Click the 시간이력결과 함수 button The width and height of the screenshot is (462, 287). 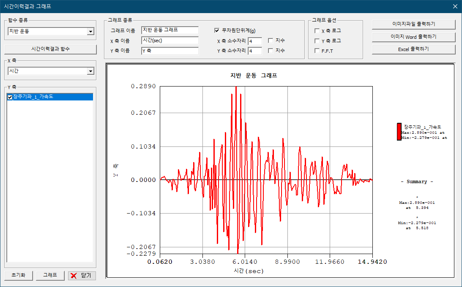point(51,49)
